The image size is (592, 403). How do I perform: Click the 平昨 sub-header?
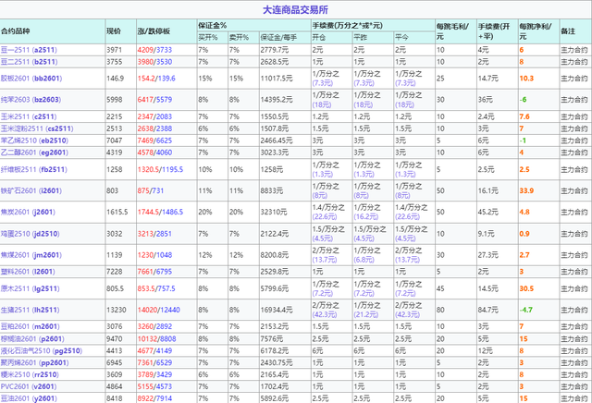click(x=360, y=37)
